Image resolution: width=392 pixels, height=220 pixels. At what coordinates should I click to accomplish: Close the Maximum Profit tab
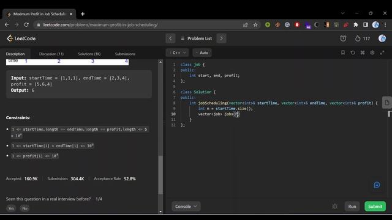(71, 14)
